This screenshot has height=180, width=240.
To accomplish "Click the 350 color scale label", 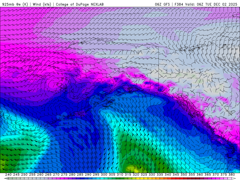I will [x=184, y=175].
